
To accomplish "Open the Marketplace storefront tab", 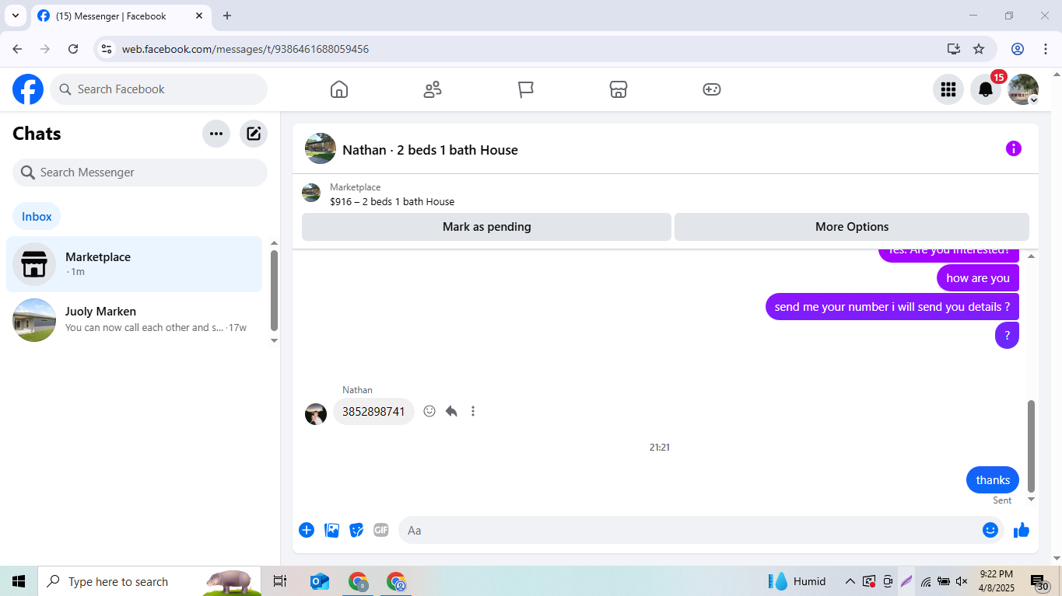I will [x=619, y=89].
